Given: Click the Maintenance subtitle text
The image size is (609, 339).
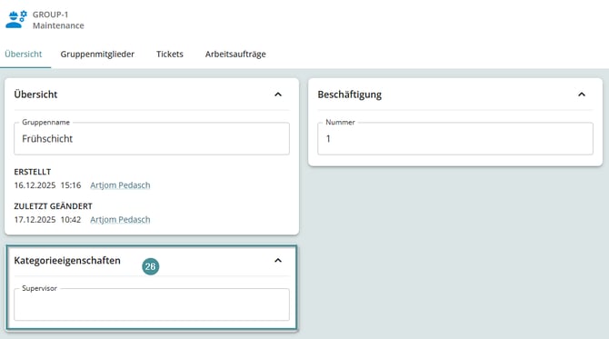Looking at the screenshot, I should point(58,25).
